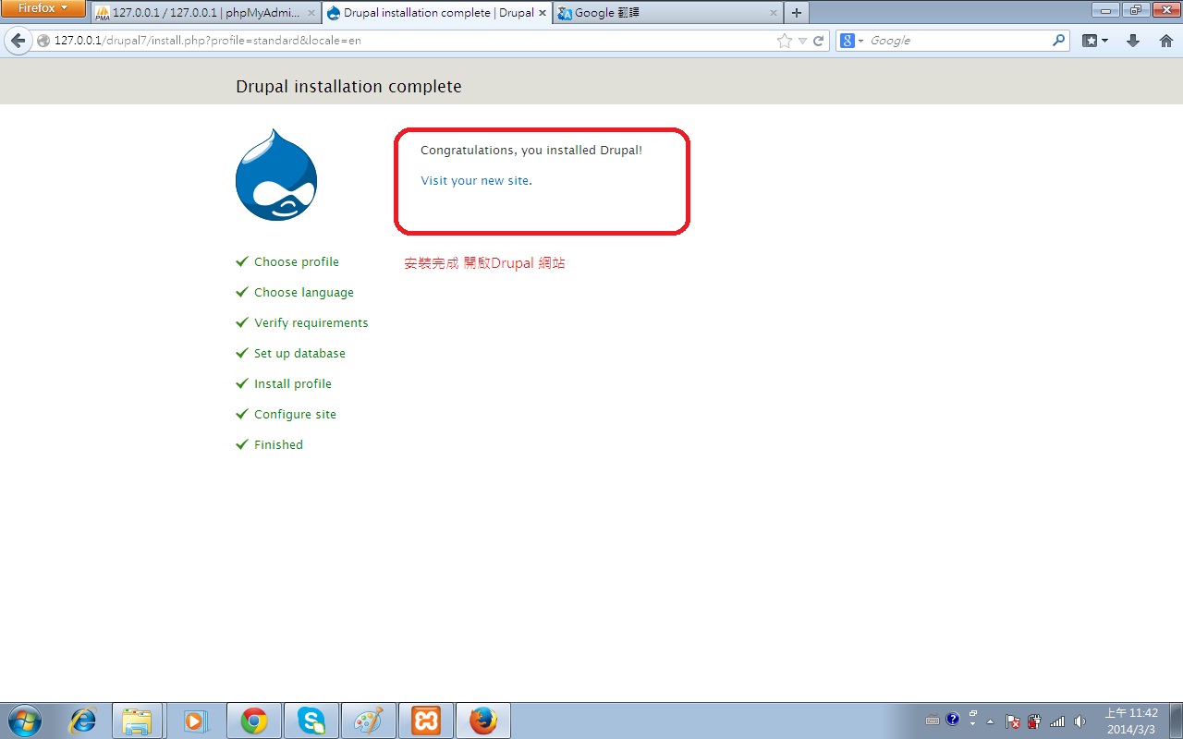The width and height of the screenshot is (1183, 739).
Task: Follow the Visit your new site link
Action: 475,180
